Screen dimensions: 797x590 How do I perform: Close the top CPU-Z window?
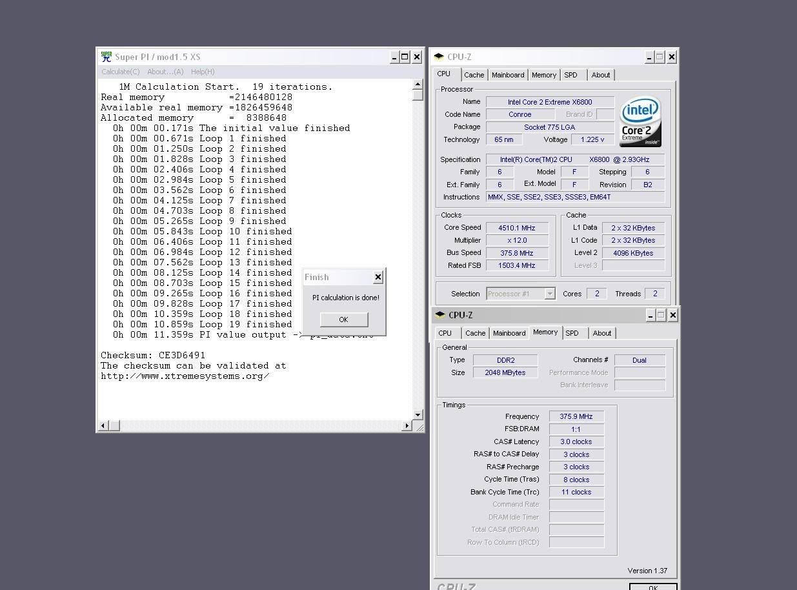pos(671,57)
